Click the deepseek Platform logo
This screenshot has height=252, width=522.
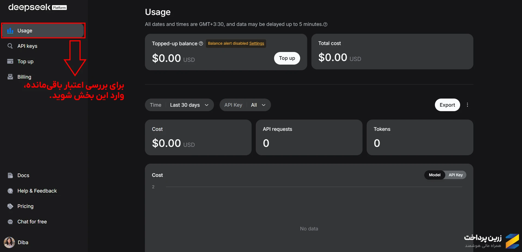click(38, 7)
